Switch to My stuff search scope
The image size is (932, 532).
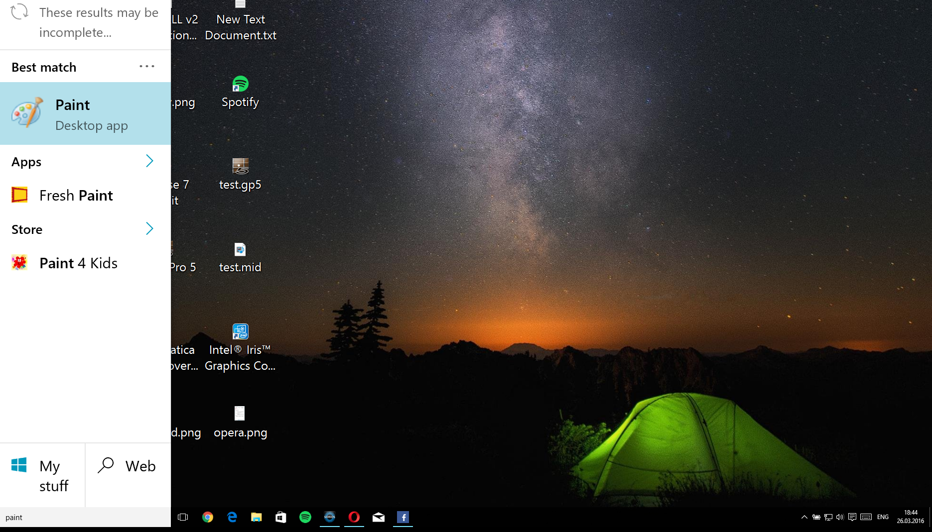pyautogui.click(x=42, y=475)
